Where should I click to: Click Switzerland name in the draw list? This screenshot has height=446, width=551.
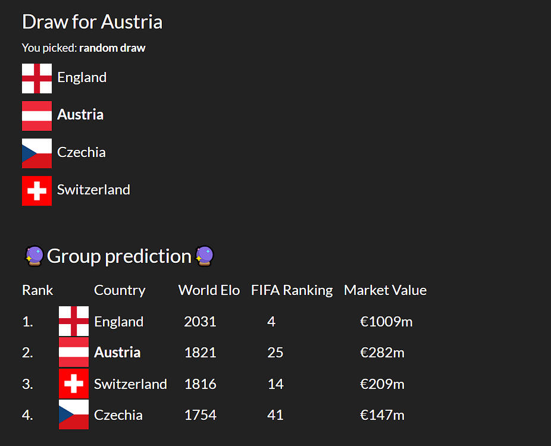(x=93, y=190)
